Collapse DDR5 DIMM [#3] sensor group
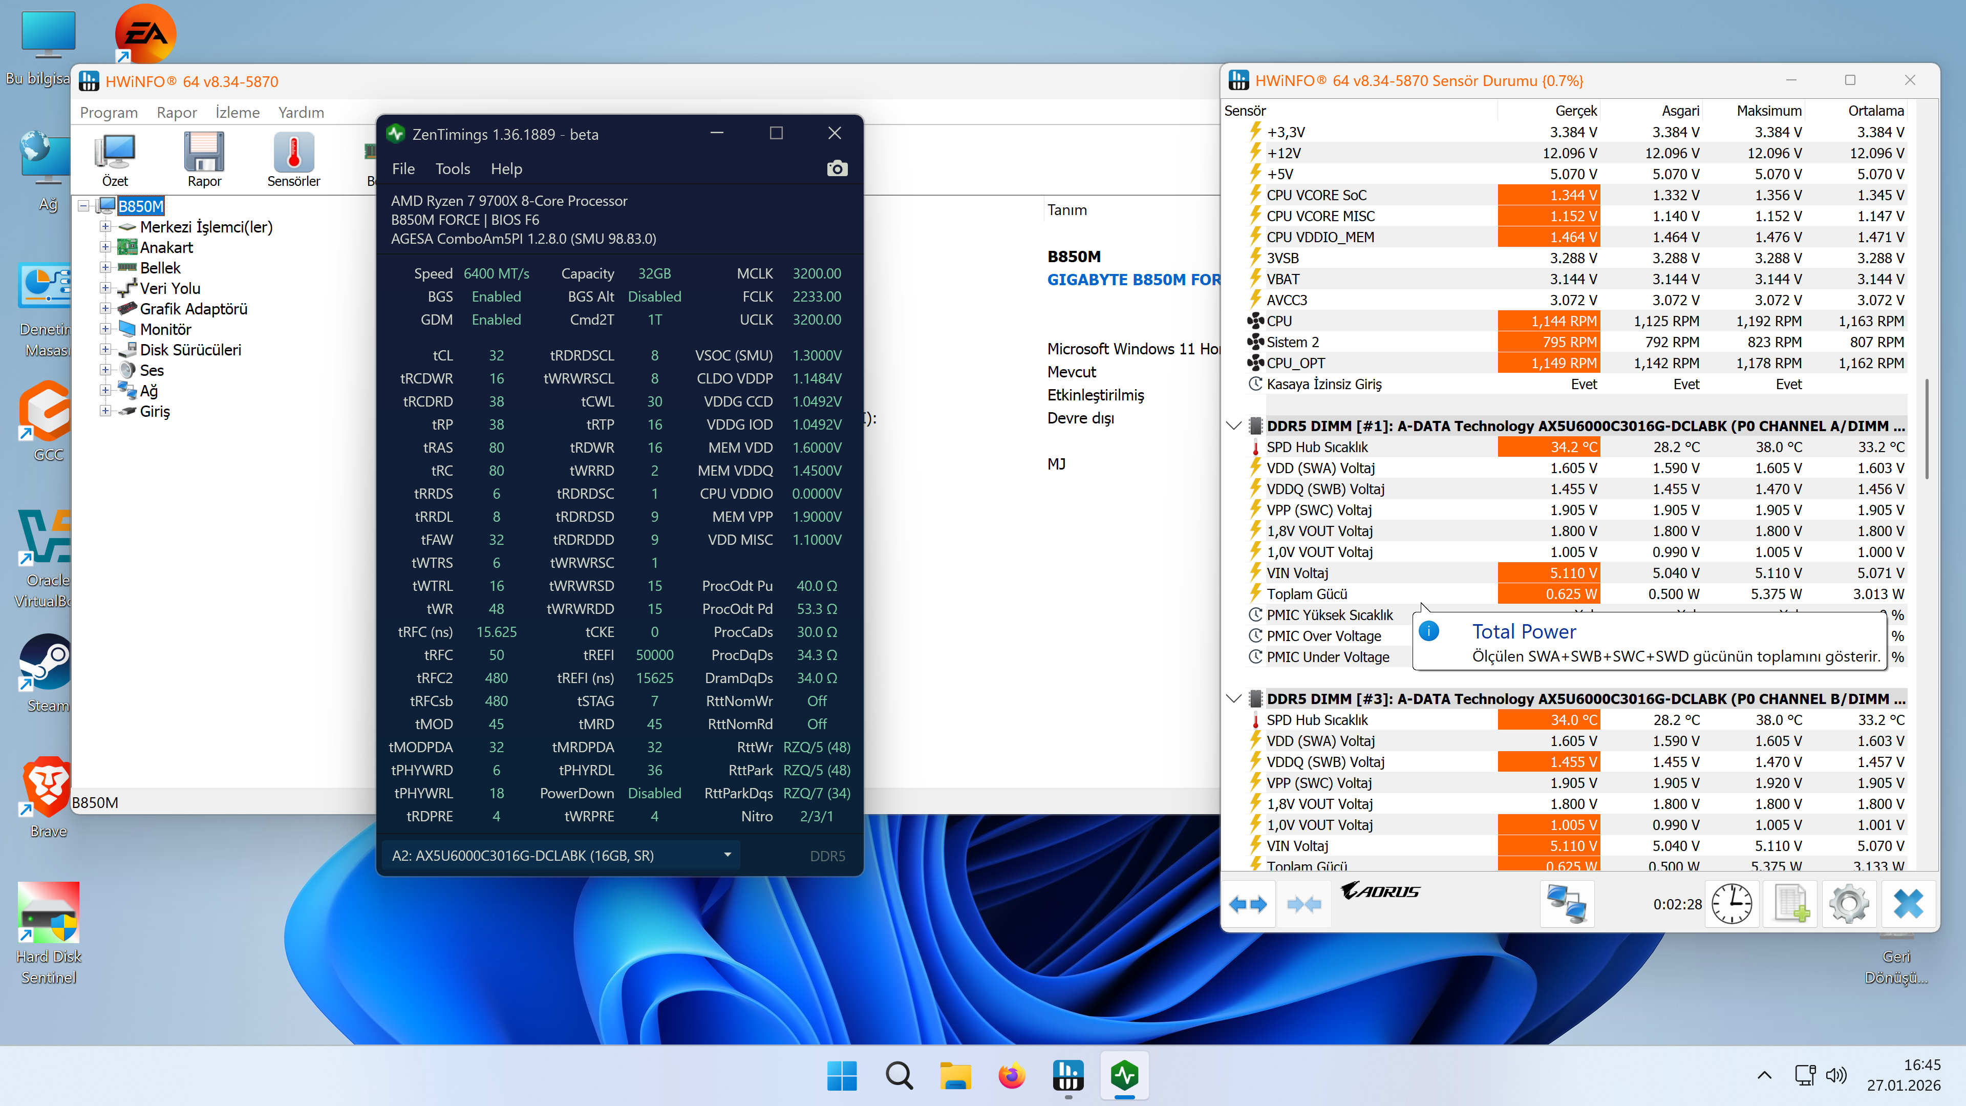 pos(1233,698)
